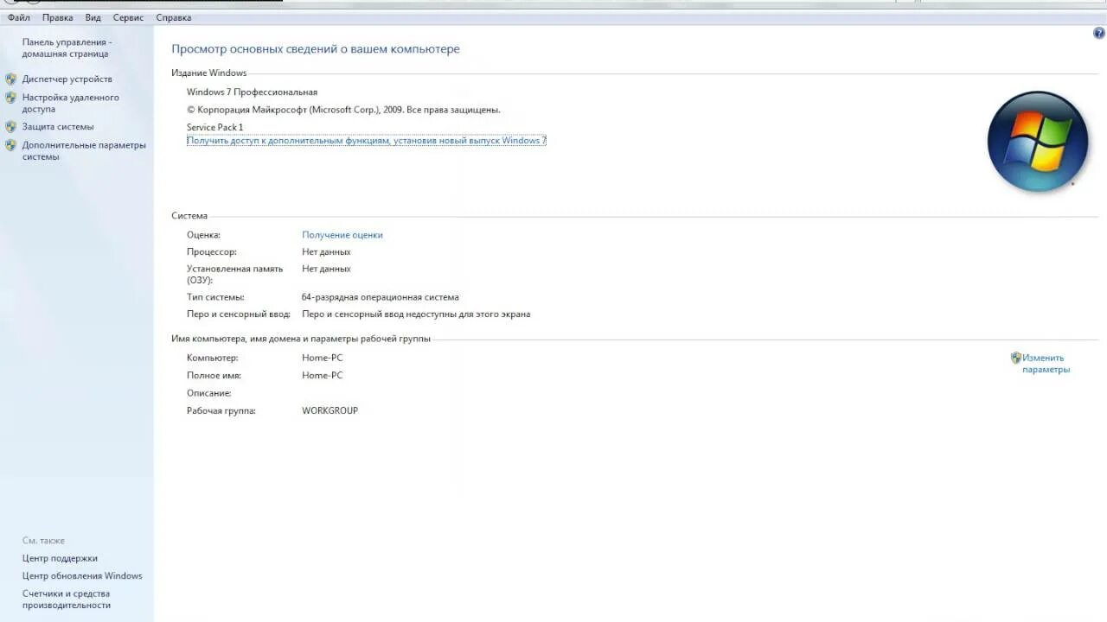Screen dimensions: 1107x622
Task: Click the Оценка: label
Action: pos(203,235)
